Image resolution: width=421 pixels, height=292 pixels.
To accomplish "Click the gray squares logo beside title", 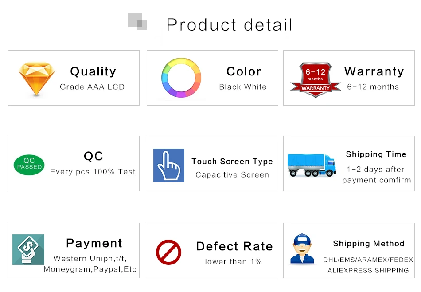I will (137, 22).
